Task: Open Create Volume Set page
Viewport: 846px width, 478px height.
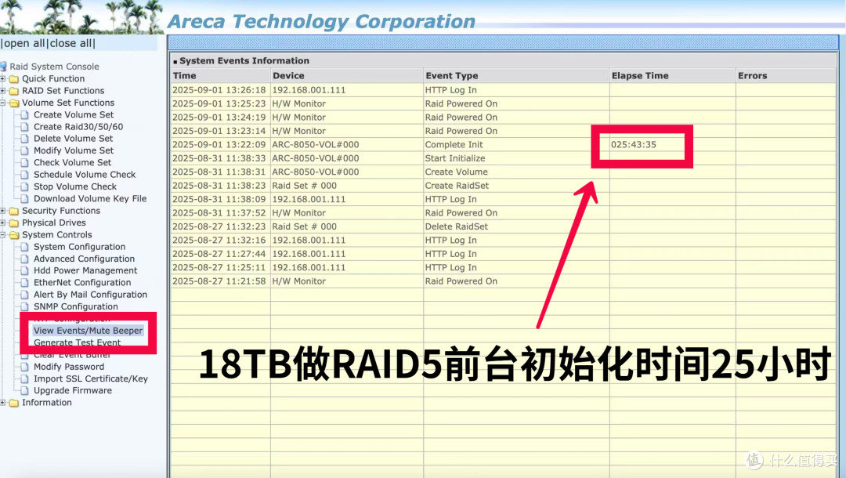Action: [x=74, y=114]
